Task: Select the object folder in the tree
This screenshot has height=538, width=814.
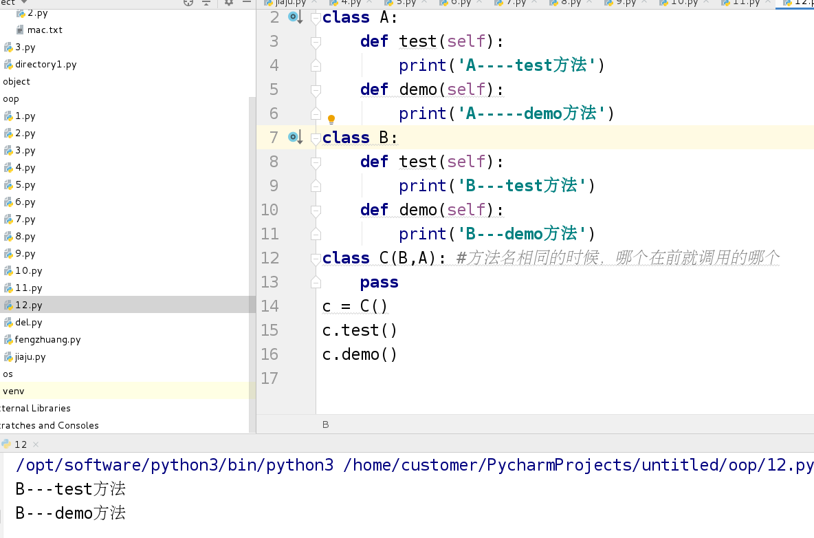Action: click(16, 82)
